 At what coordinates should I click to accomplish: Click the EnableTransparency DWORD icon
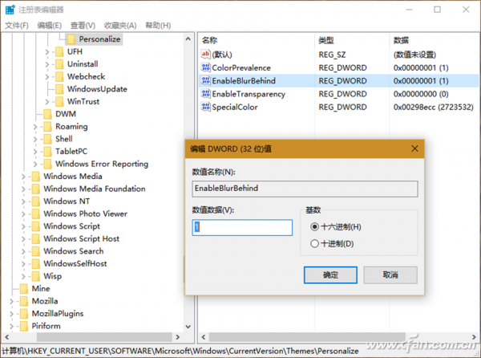pos(206,94)
